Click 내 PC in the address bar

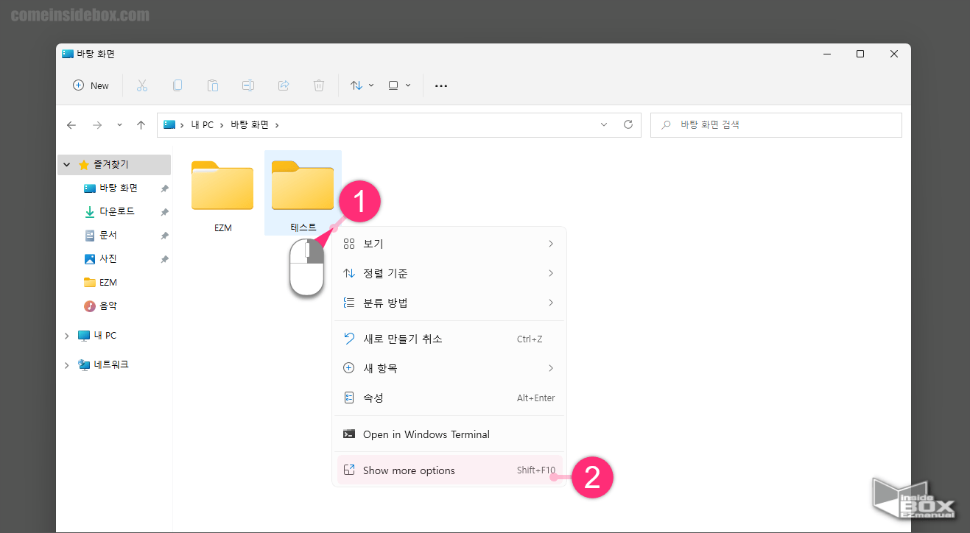[x=203, y=125]
